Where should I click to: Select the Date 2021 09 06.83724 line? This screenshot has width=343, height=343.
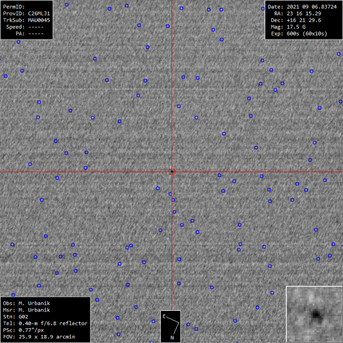302,7
